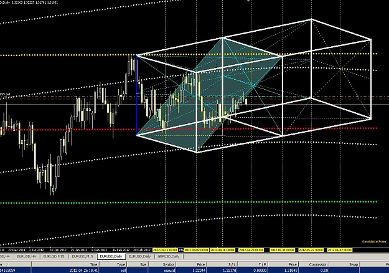Viewport: 389px width, 273px height.
Task: Click the 2012.06.02 00:00 time marker
Action: click(340, 250)
